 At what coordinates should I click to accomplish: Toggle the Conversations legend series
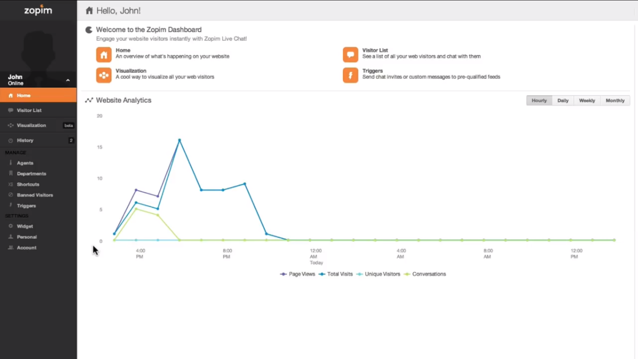425,274
